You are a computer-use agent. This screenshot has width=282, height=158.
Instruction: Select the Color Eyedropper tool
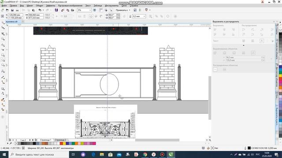coord(3,100)
